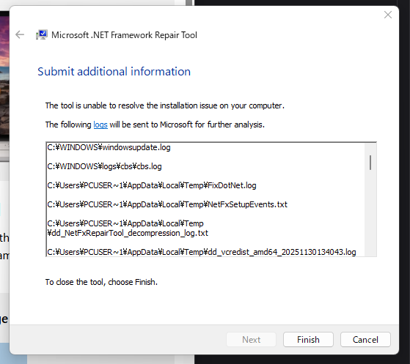Click the log list scrollbar thumb
Screen dimensions: 410x364
(x=370, y=163)
